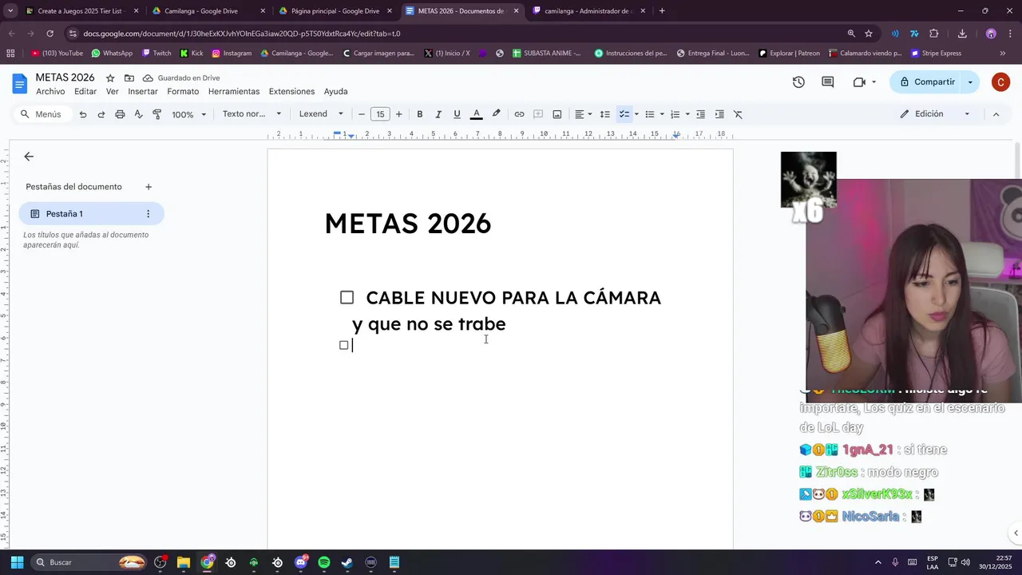The height and width of the screenshot is (575, 1022).
Task: Open Spotify from the Windows taskbar
Action: tap(323, 562)
